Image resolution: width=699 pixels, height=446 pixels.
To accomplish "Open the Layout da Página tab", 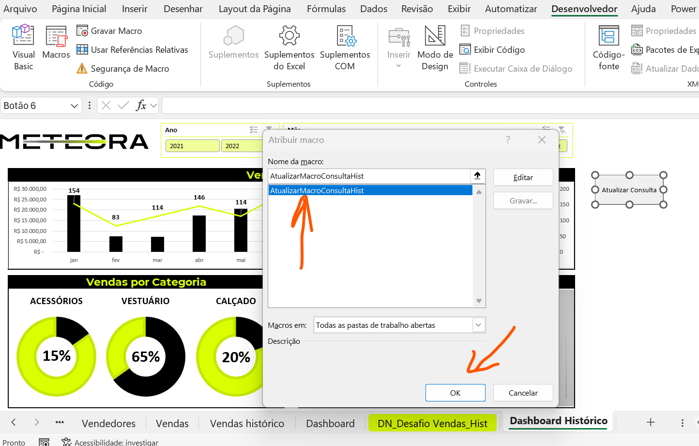I will pyautogui.click(x=255, y=9).
